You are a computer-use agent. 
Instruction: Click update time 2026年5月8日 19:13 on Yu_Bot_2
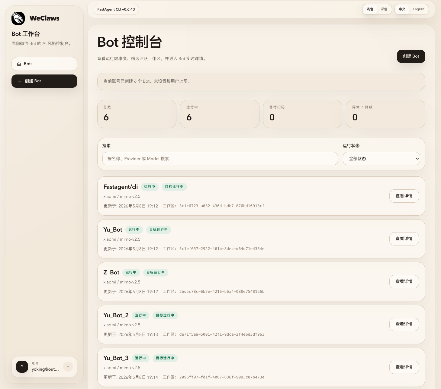(138, 334)
